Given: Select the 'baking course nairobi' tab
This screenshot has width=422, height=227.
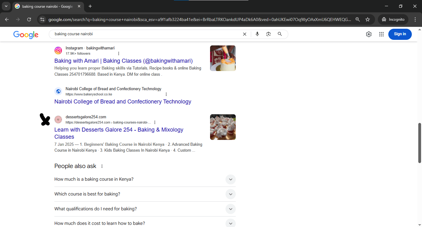Looking at the screenshot, I should tap(48, 6).
